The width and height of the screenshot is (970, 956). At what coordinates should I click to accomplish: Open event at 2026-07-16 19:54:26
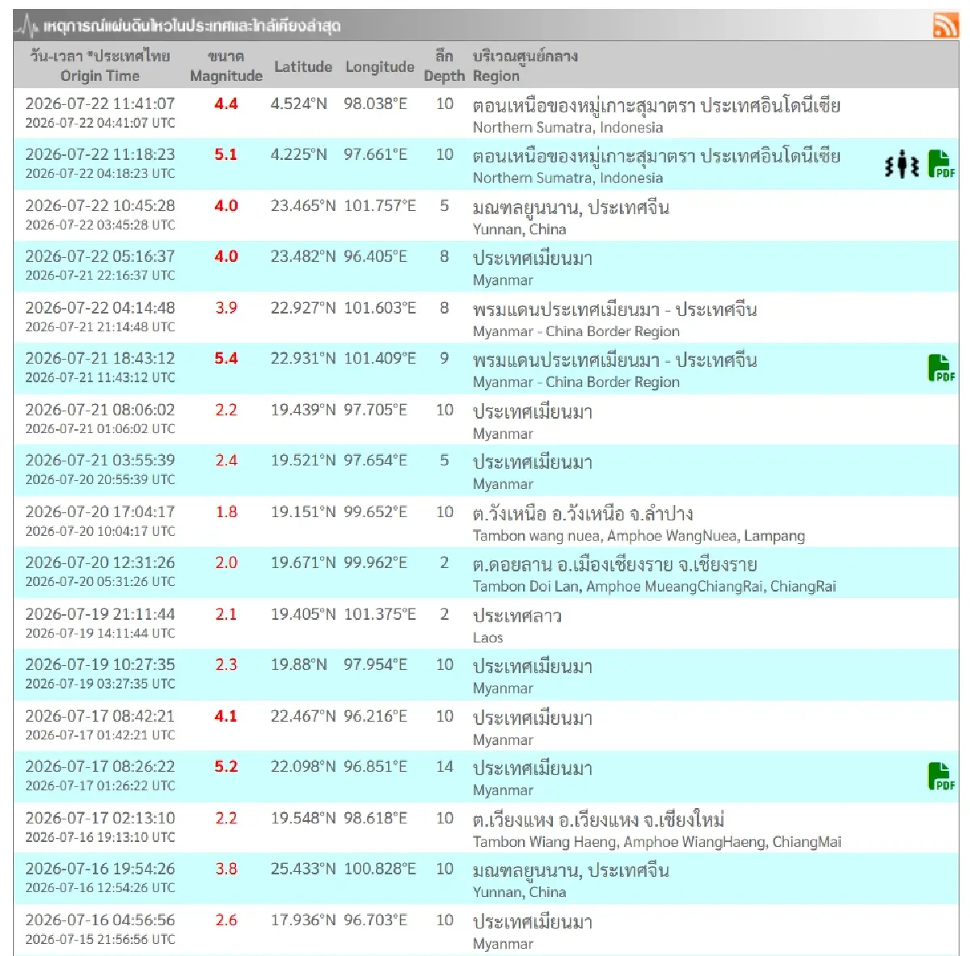100,869
